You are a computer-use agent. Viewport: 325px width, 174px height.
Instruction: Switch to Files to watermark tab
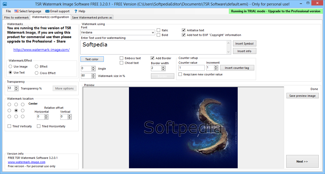[x=17, y=17]
